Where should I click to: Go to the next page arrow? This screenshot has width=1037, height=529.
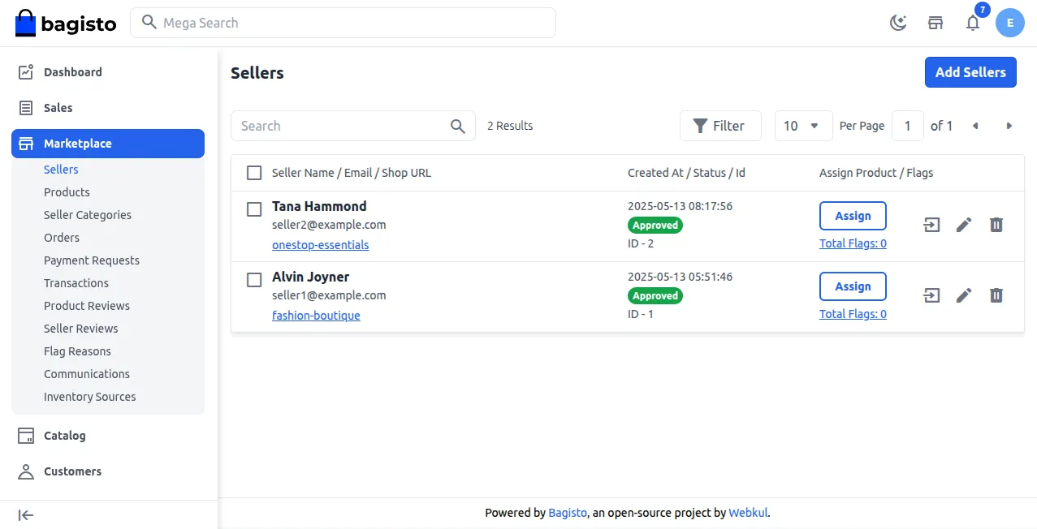1009,126
